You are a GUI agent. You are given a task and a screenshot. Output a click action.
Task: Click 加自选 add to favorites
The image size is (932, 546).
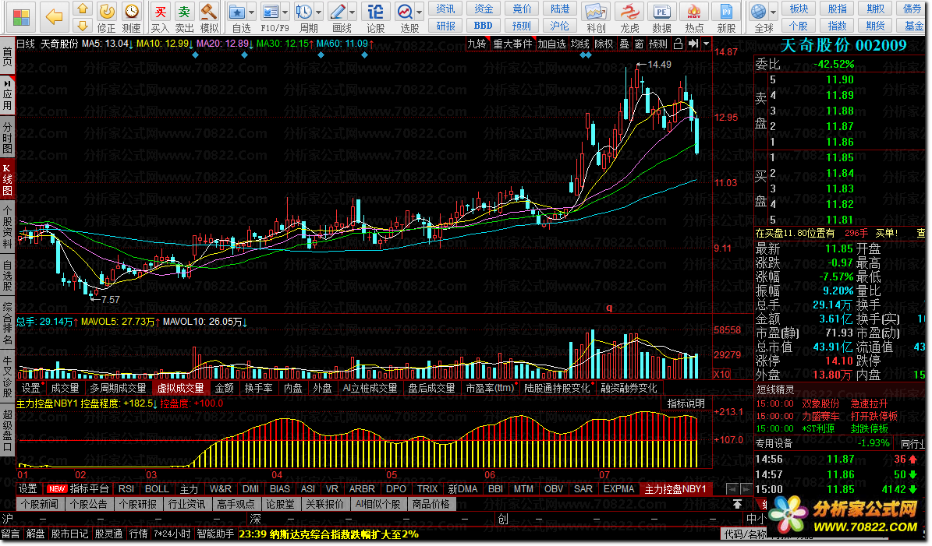[551, 44]
